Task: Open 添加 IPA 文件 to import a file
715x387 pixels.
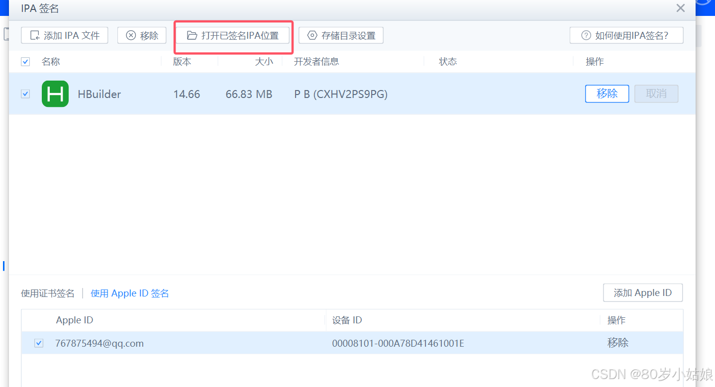Action: [x=64, y=35]
